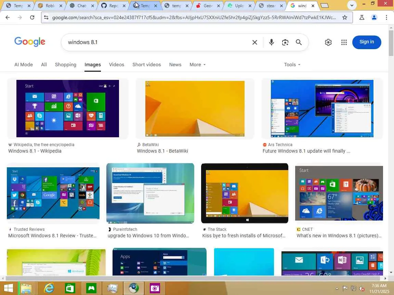Submit search with magnifier icon
This screenshot has height=295, width=394.
[x=299, y=42]
